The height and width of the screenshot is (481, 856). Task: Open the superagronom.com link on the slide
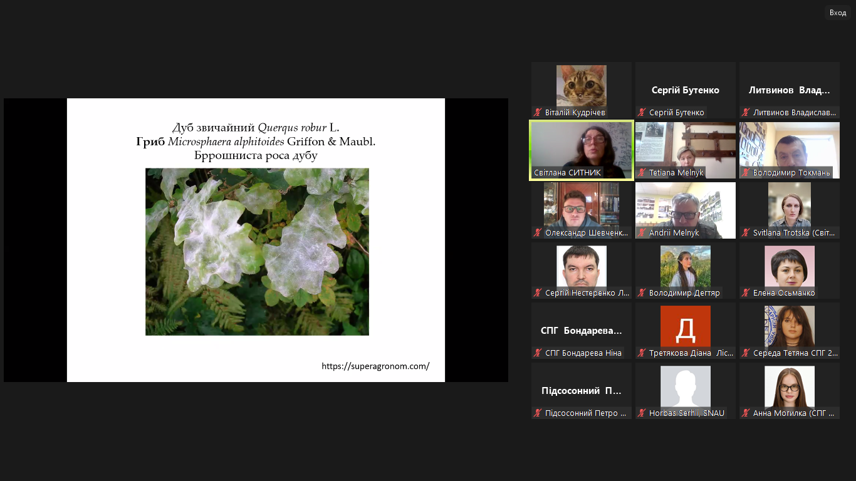coord(375,366)
